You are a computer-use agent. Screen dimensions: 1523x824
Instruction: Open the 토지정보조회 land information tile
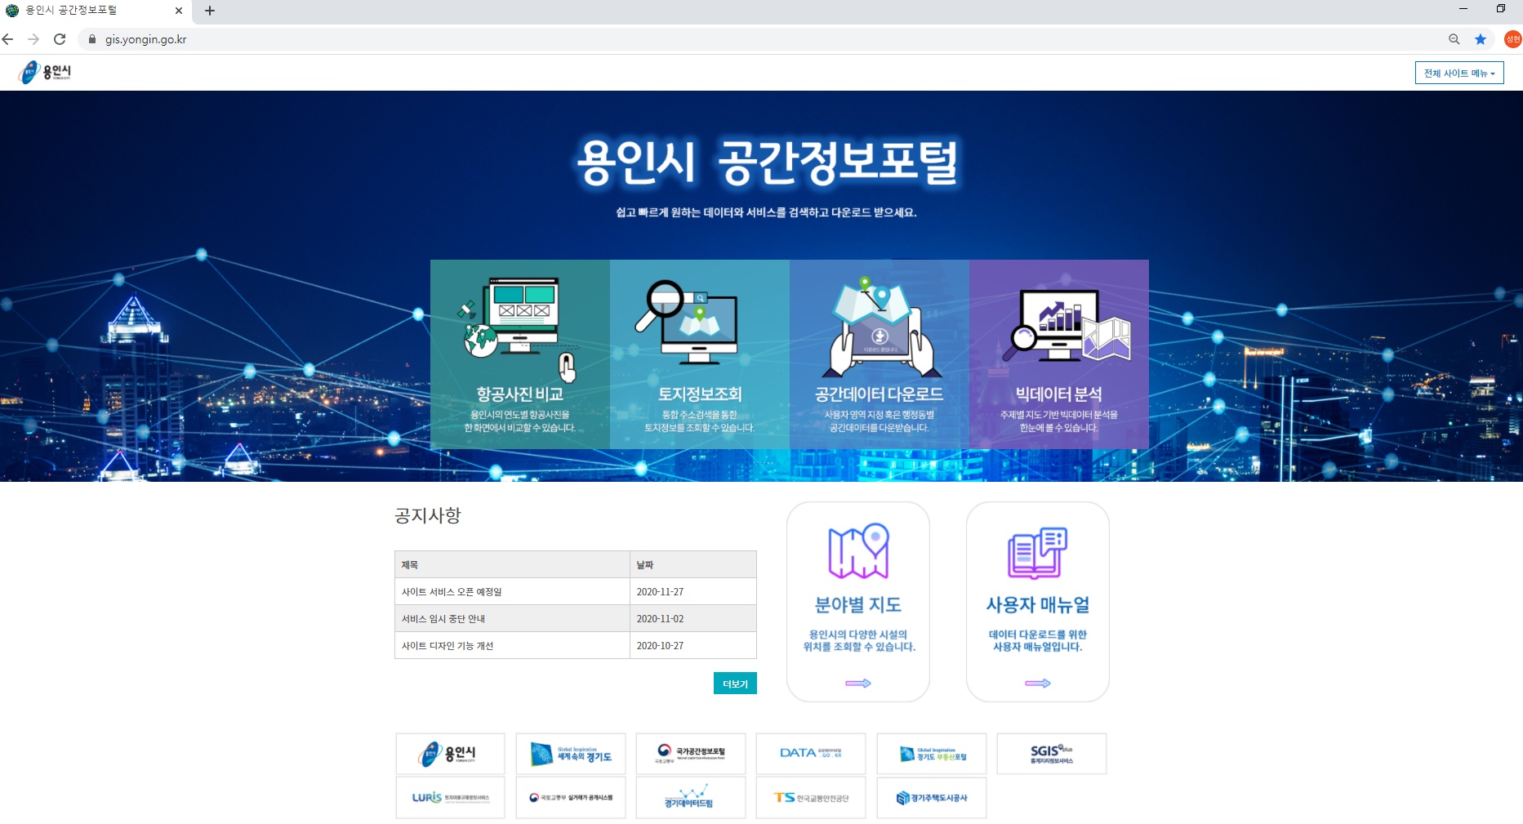(699, 354)
